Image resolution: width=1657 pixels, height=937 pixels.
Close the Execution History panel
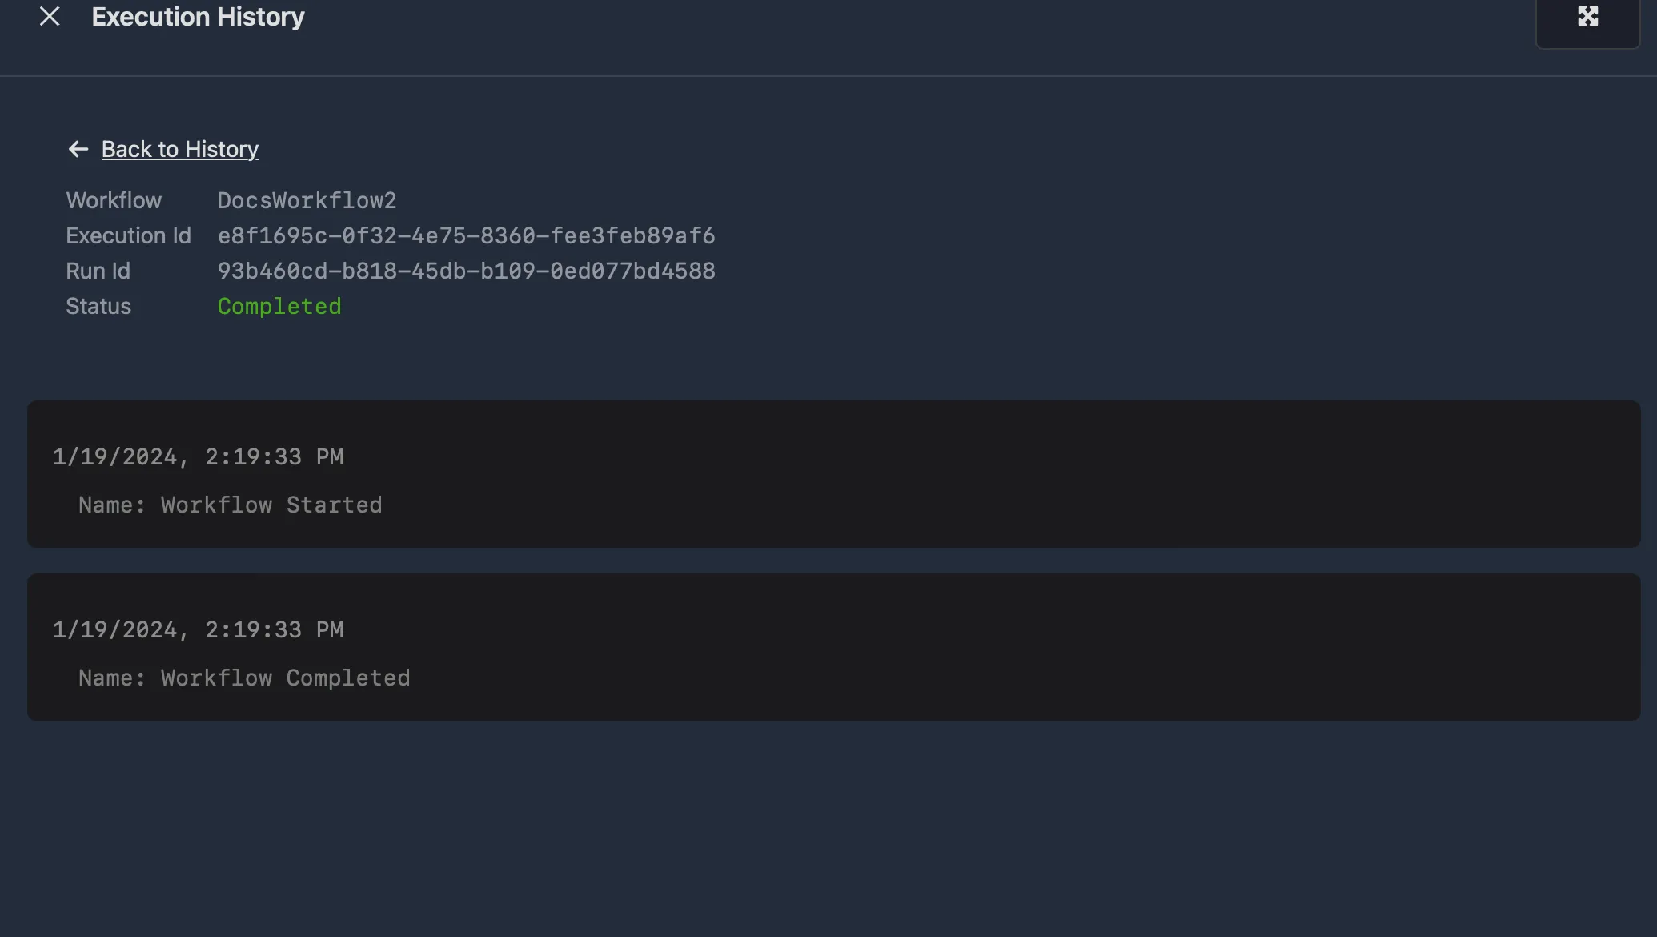[50, 16]
